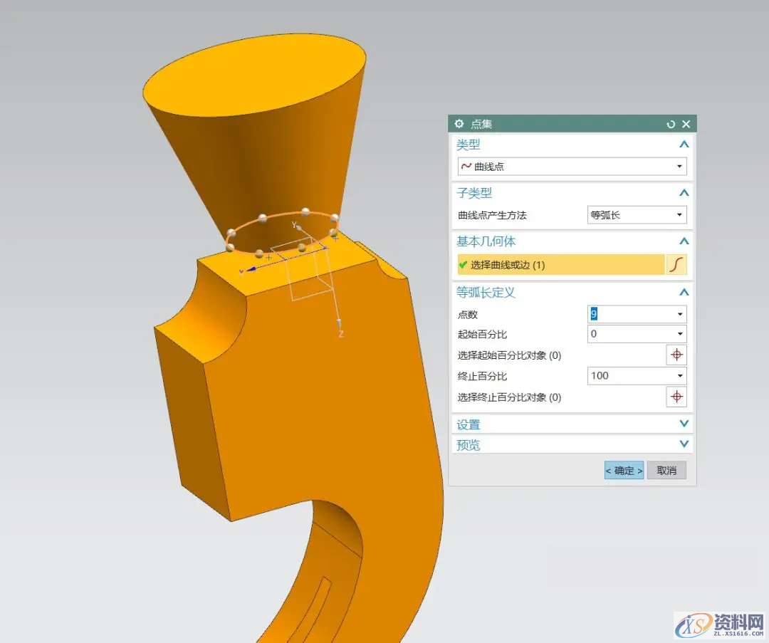Collapse the 子类型 section
This screenshot has height=643, width=769.
click(x=684, y=193)
